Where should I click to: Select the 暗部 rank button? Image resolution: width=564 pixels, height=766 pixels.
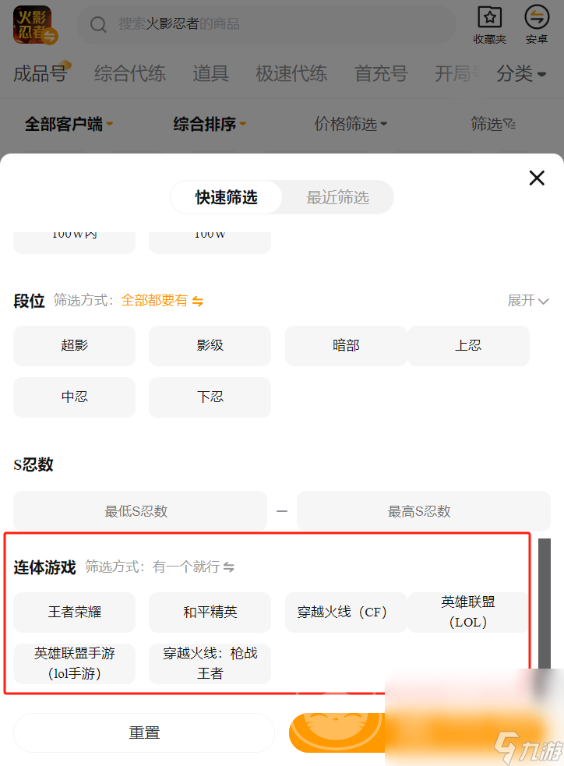pos(346,345)
